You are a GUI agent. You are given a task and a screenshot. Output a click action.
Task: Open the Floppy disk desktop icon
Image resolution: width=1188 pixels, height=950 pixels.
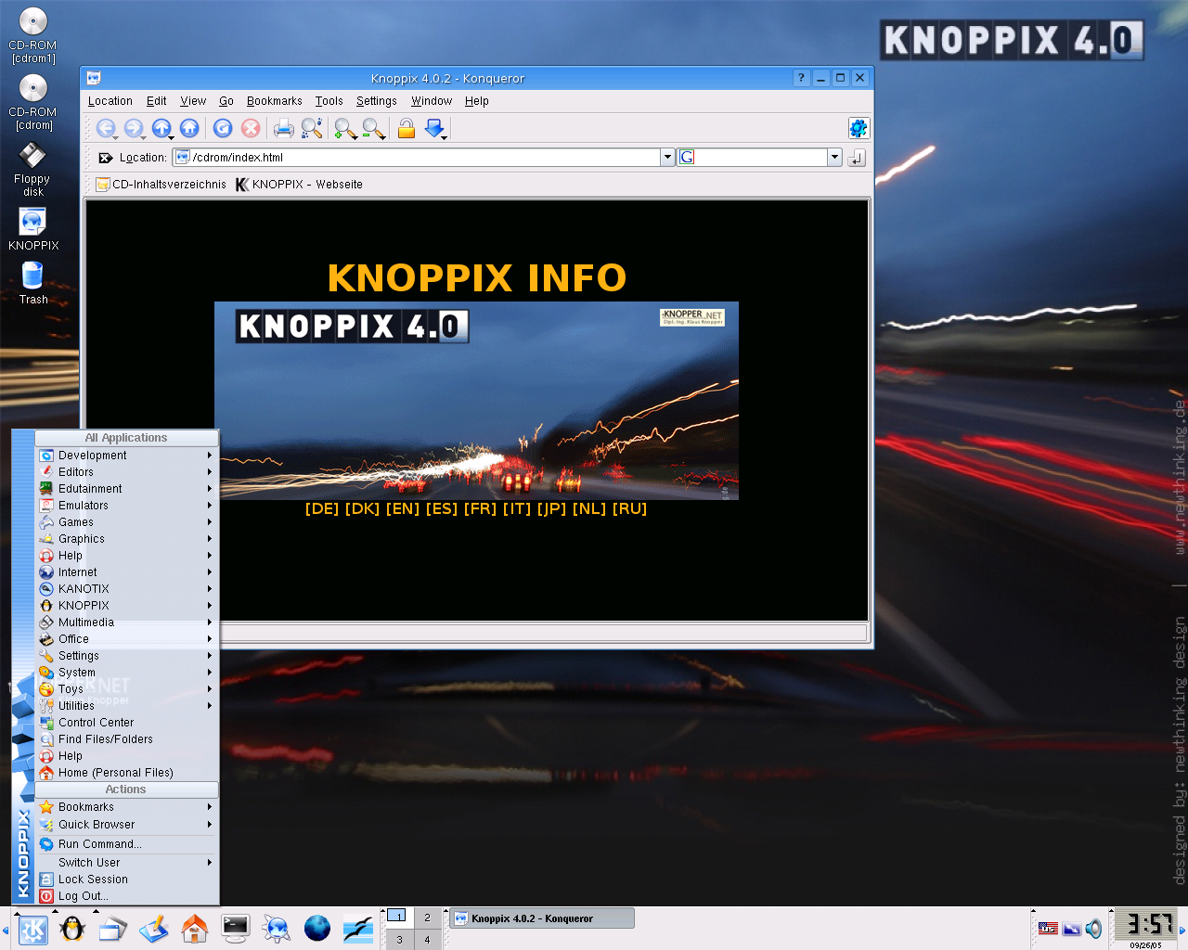click(32, 170)
